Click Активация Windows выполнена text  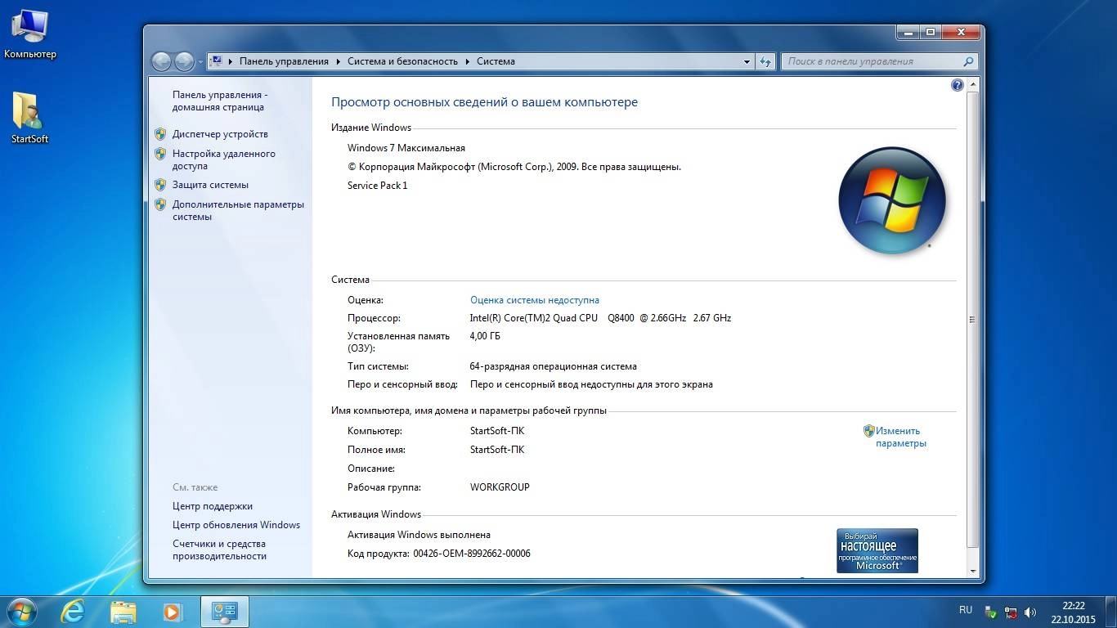pyautogui.click(x=419, y=535)
